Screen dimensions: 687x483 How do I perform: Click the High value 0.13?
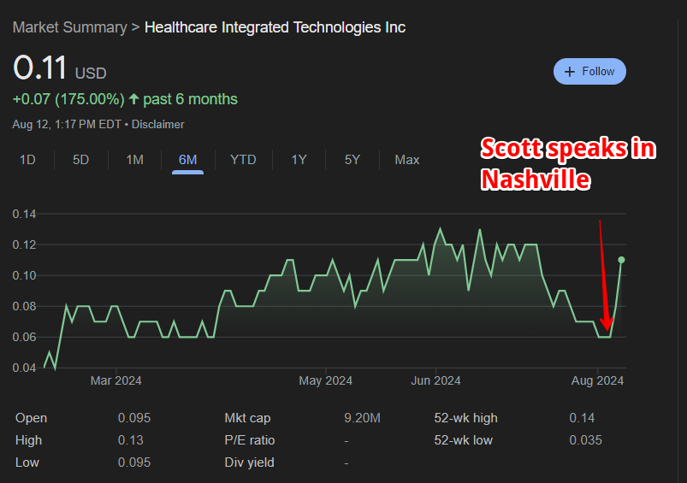point(131,440)
